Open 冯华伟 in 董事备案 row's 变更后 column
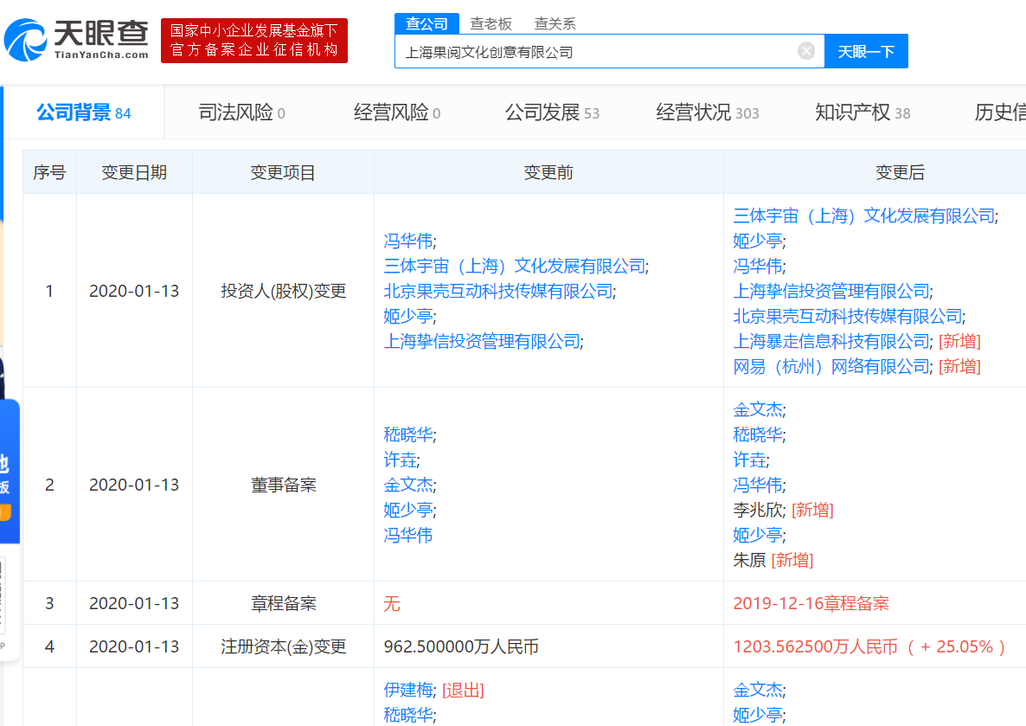Image resolution: width=1026 pixels, height=726 pixels. click(758, 485)
